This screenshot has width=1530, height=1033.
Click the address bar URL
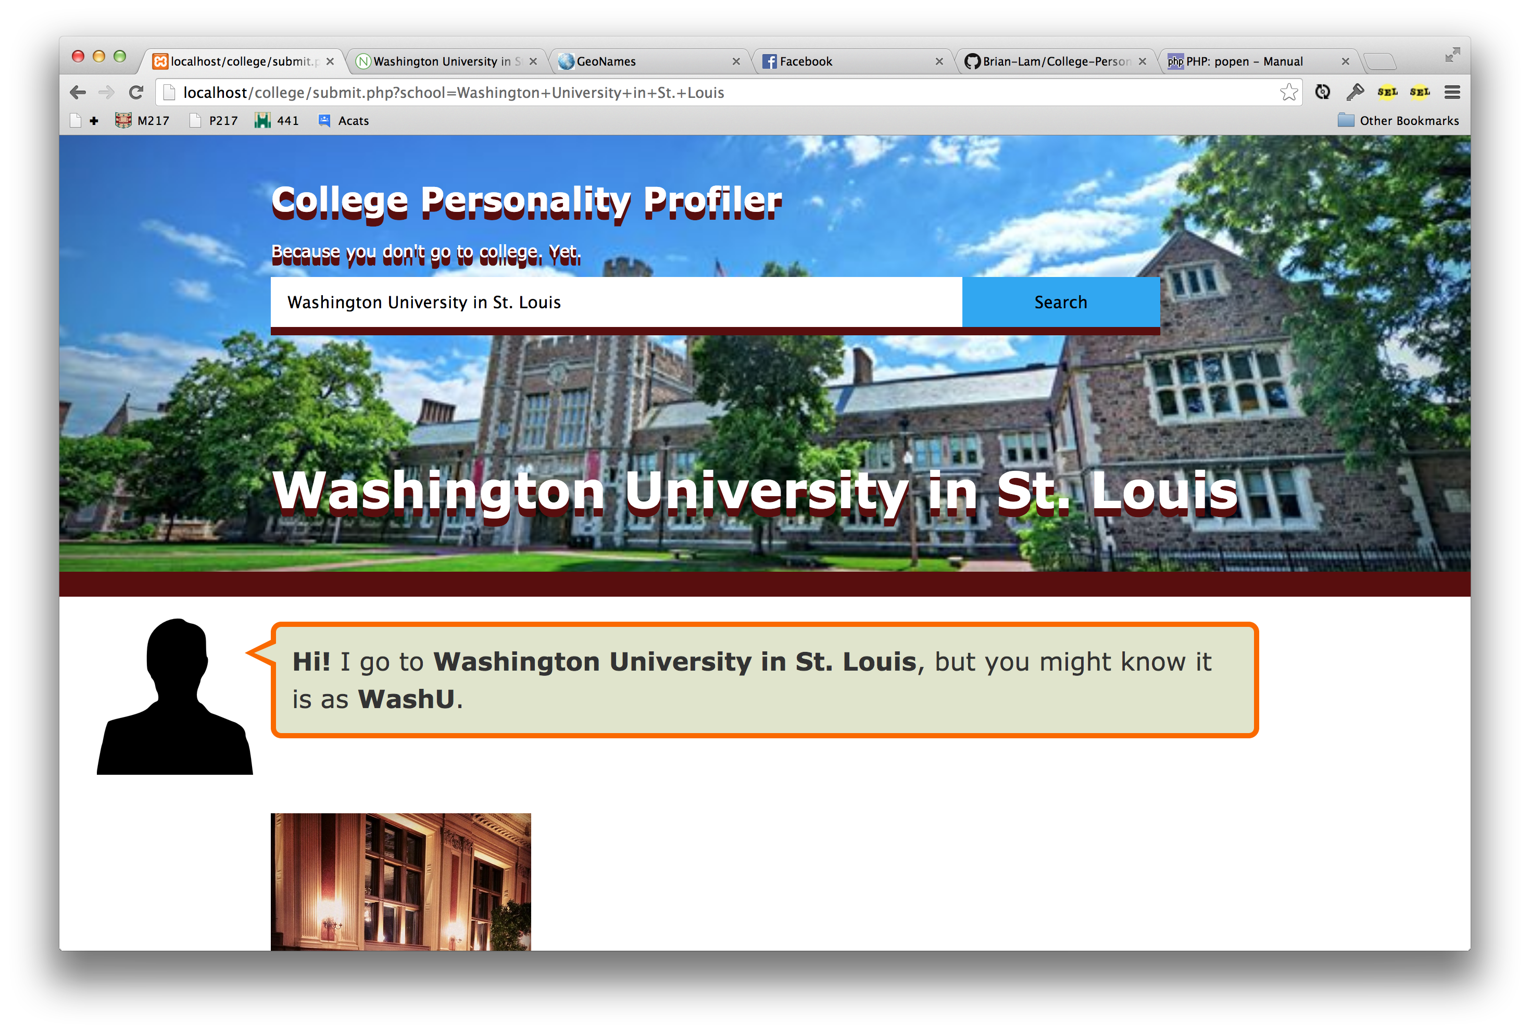coord(453,93)
